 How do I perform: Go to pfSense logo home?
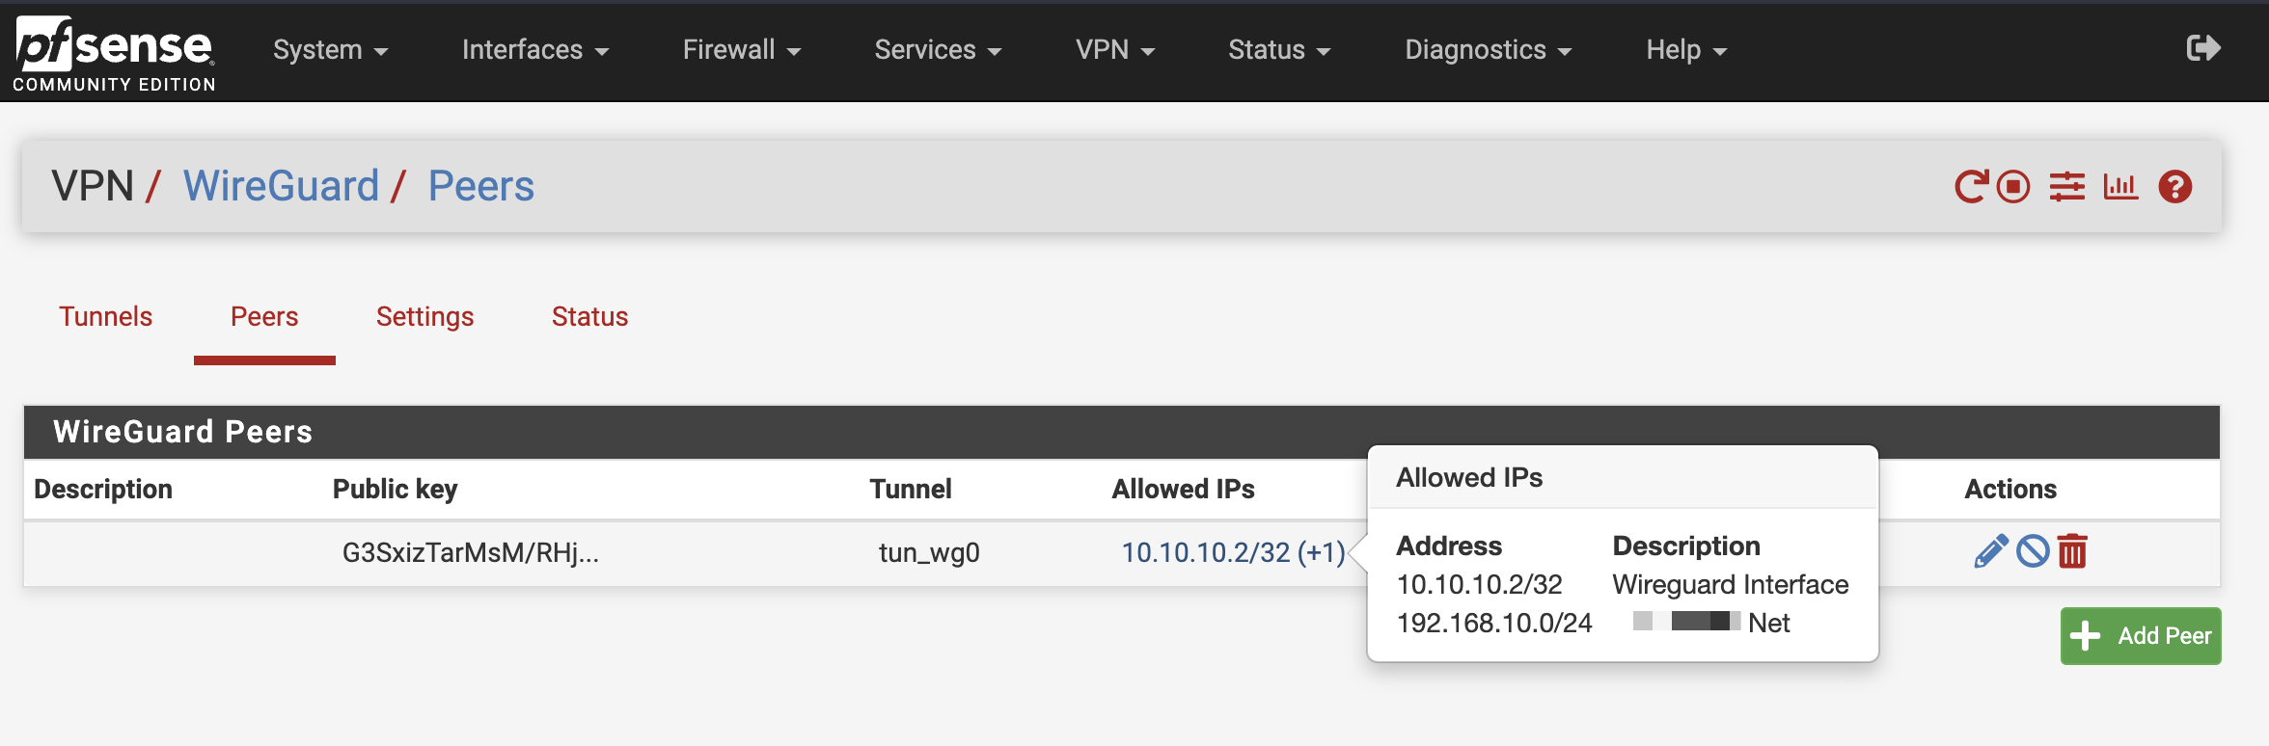coord(114,53)
